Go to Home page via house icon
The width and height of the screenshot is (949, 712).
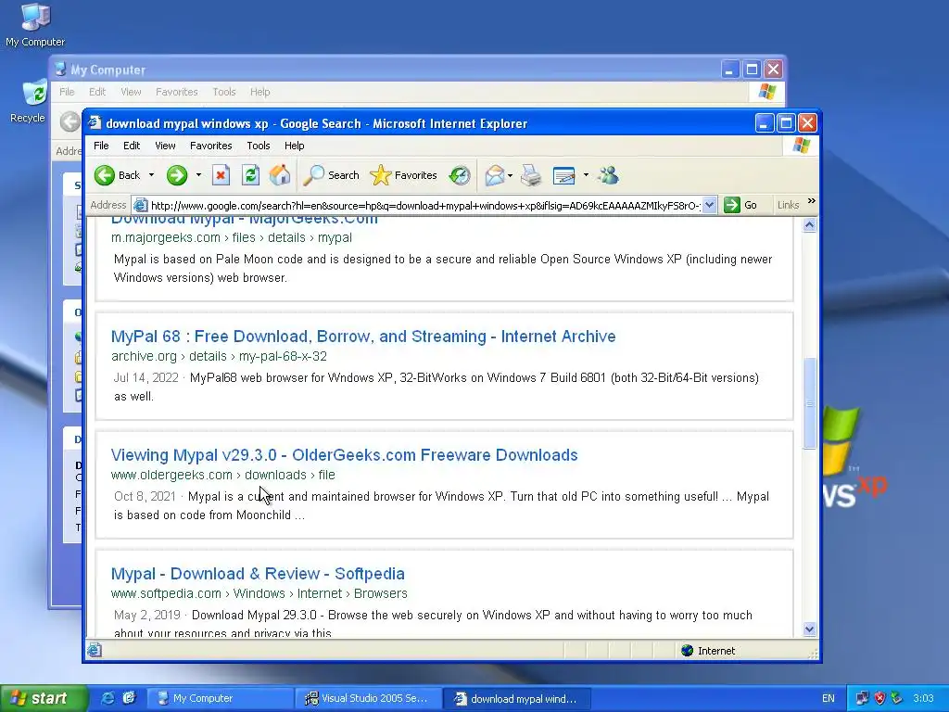(x=280, y=175)
